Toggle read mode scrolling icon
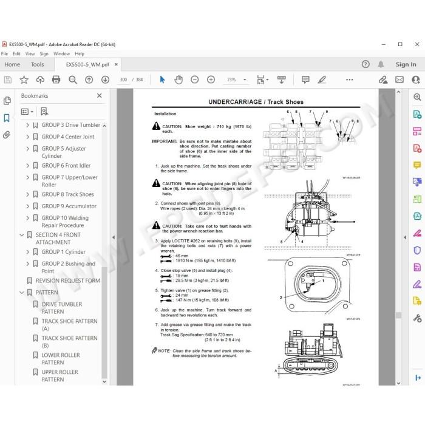425x425 pixels. pos(281,80)
